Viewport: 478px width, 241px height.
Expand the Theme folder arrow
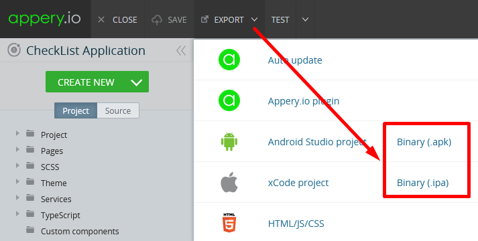pyautogui.click(x=17, y=182)
